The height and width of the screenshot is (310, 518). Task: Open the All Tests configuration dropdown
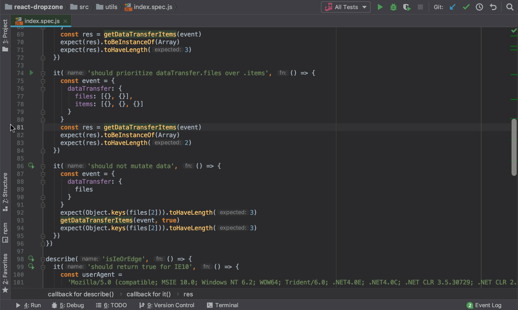[364, 7]
